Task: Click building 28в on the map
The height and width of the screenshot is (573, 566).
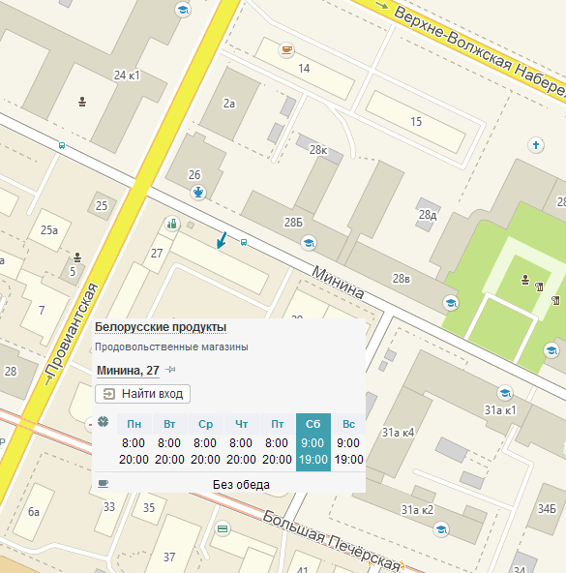Action: click(401, 279)
